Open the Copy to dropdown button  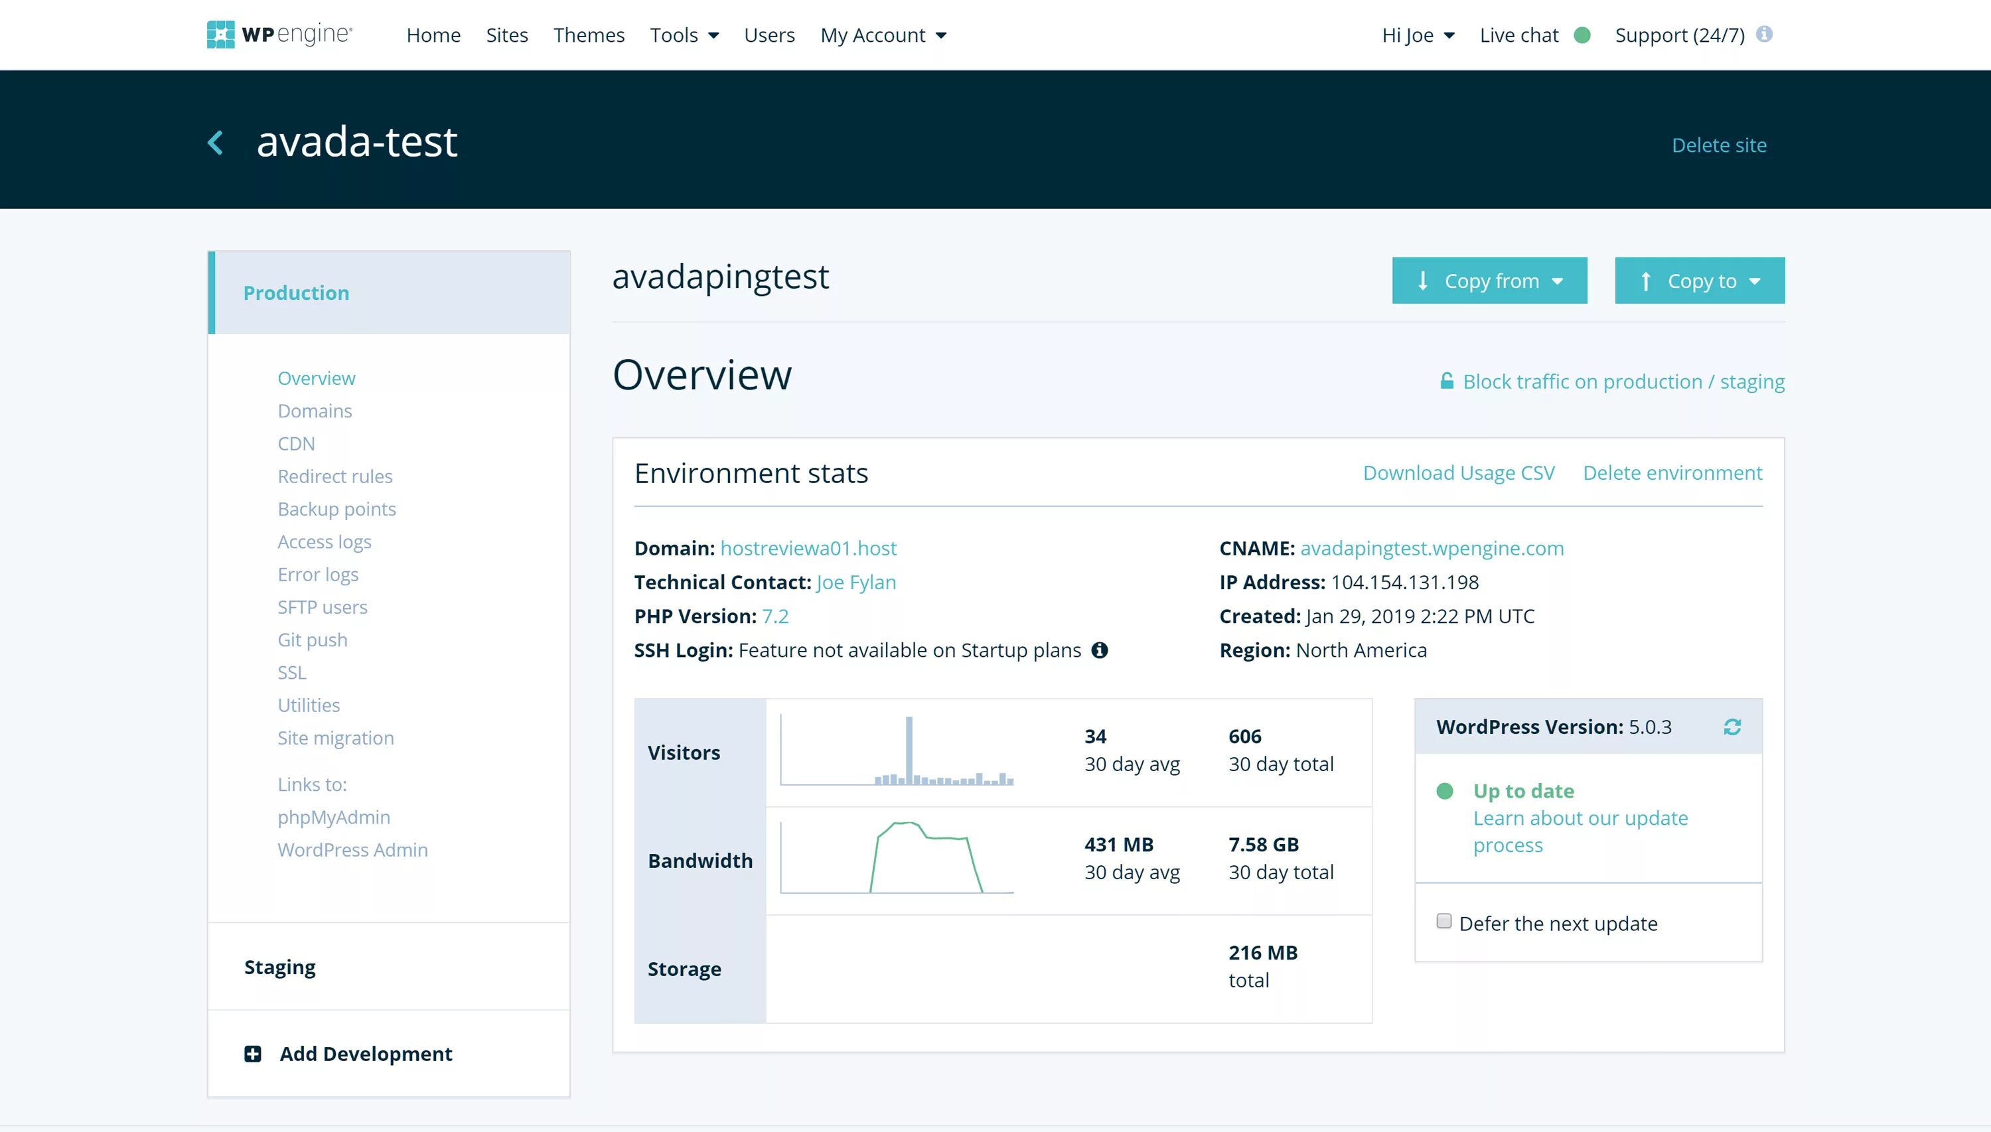point(1699,281)
